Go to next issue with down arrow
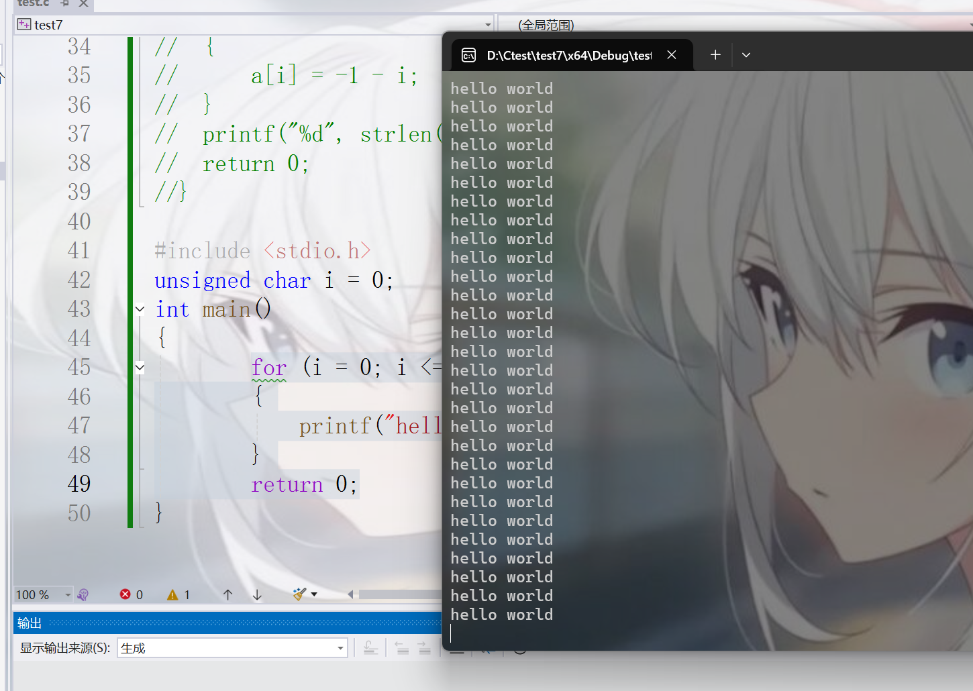 click(x=257, y=594)
